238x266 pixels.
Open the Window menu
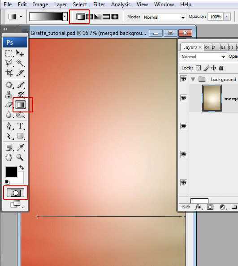click(164, 4)
